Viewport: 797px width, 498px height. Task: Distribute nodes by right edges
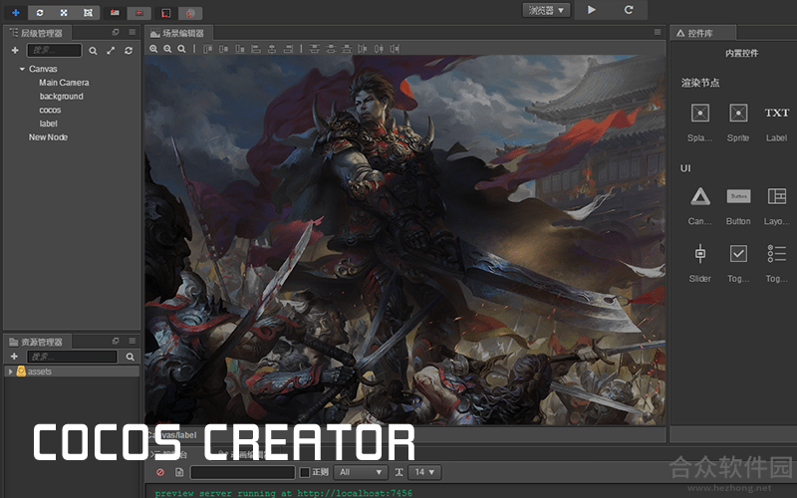click(x=395, y=49)
